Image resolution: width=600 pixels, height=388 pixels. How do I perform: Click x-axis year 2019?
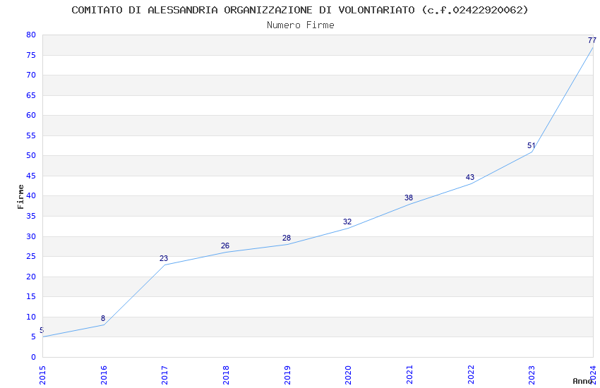287,375
